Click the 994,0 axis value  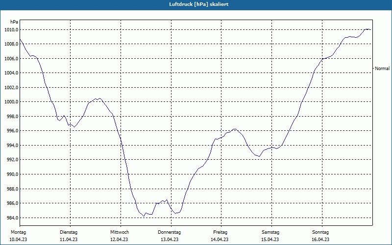12,145
